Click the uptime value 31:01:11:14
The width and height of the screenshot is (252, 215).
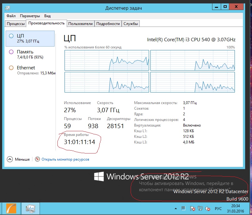pos(80,142)
